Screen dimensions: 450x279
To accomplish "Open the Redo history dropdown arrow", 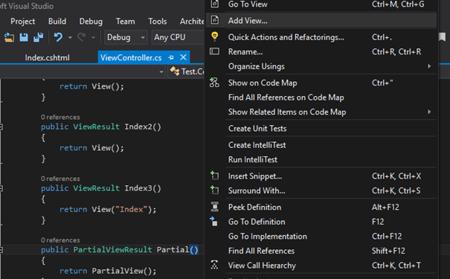I will tap(93, 38).
